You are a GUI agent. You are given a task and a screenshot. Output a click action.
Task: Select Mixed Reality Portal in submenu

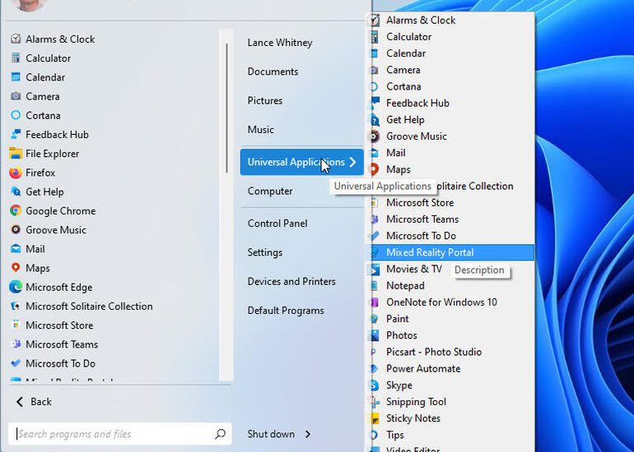coord(451,252)
